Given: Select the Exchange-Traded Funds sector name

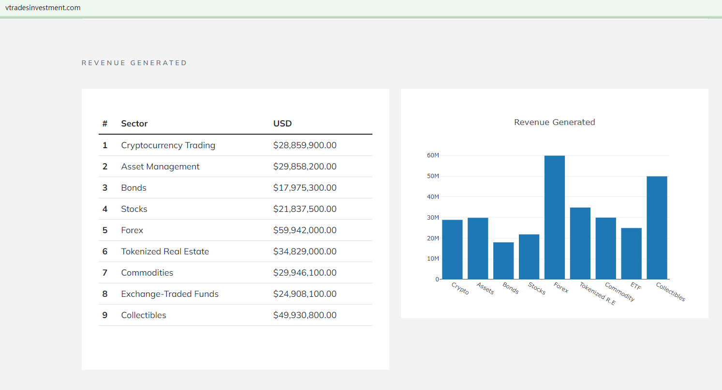Looking at the screenshot, I should tap(170, 294).
